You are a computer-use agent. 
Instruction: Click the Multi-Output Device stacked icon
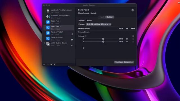pos(48,44)
